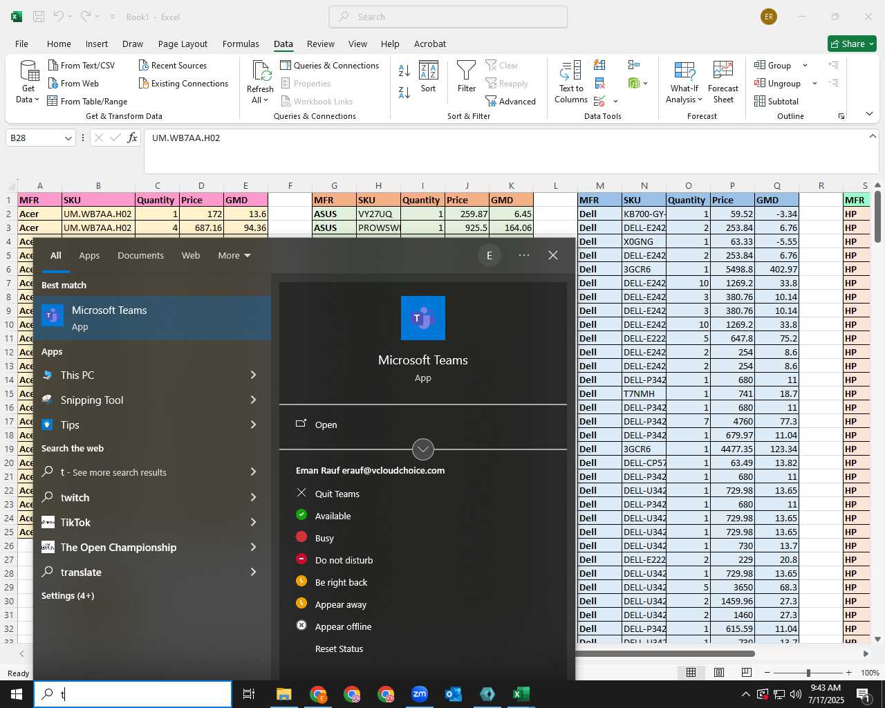Collapse Teams actions chevron
This screenshot has height=708, width=885.
tap(423, 449)
